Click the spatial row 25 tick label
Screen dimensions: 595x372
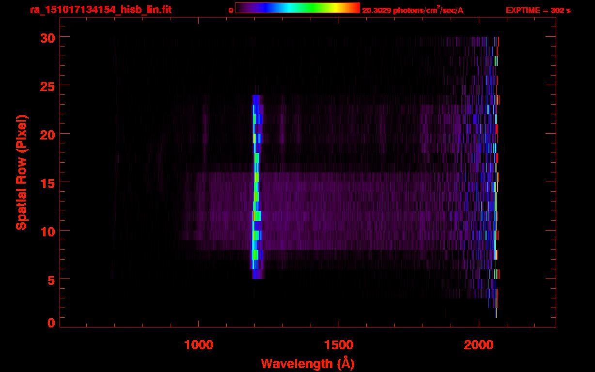[47, 86]
